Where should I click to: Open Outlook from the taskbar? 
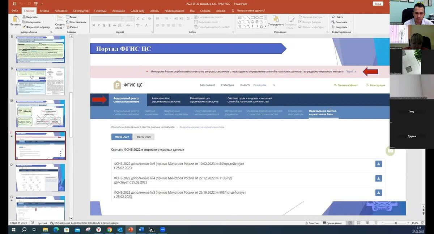pos(120,229)
